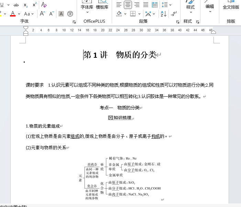
Task: Click 全文排版 full-text layout button
Action: tap(231, 5)
